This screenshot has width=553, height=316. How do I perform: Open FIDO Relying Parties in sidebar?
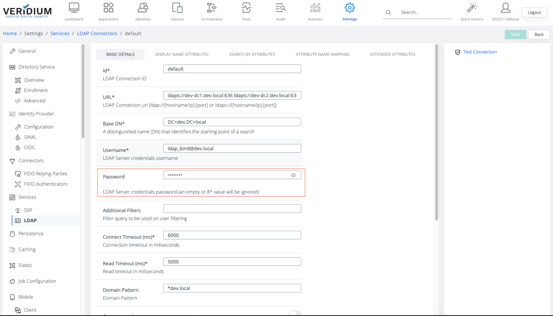click(x=45, y=174)
